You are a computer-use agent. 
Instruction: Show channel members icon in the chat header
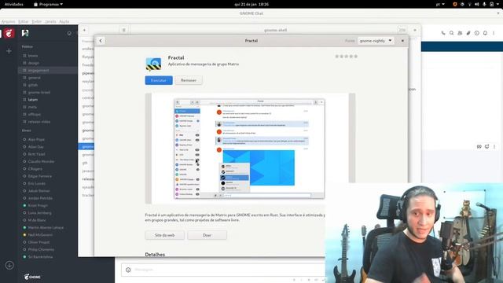click(460, 33)
